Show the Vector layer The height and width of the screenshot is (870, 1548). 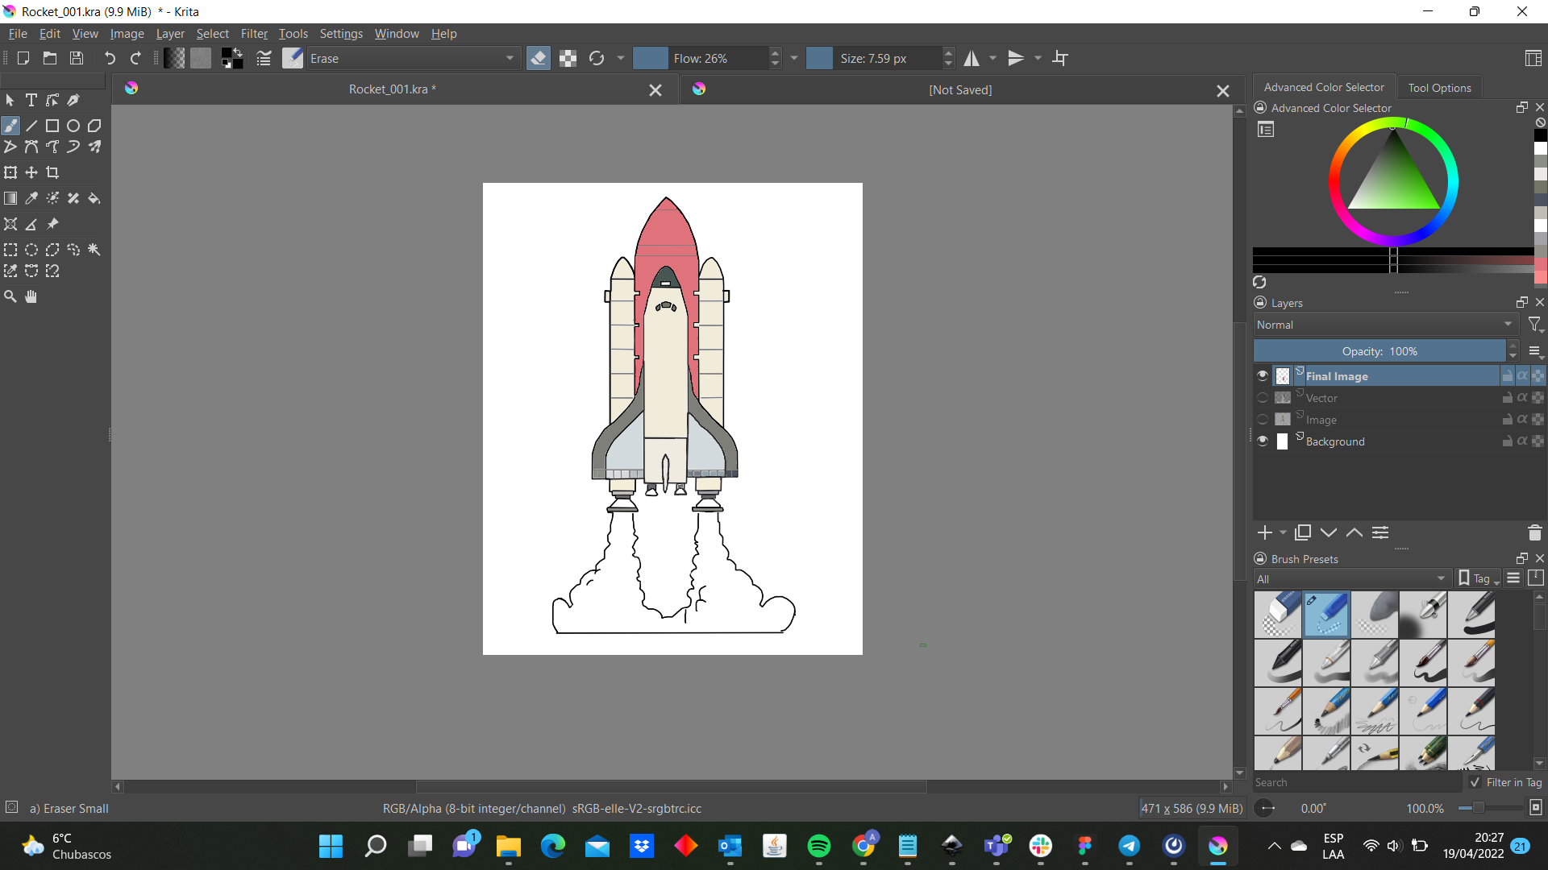[x=1263, y=397]
